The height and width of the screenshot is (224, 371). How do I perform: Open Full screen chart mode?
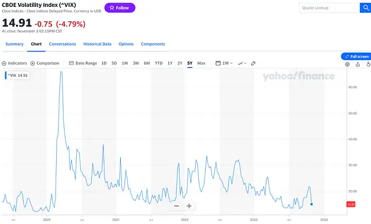pyautogui.click(x=357, y=56)
